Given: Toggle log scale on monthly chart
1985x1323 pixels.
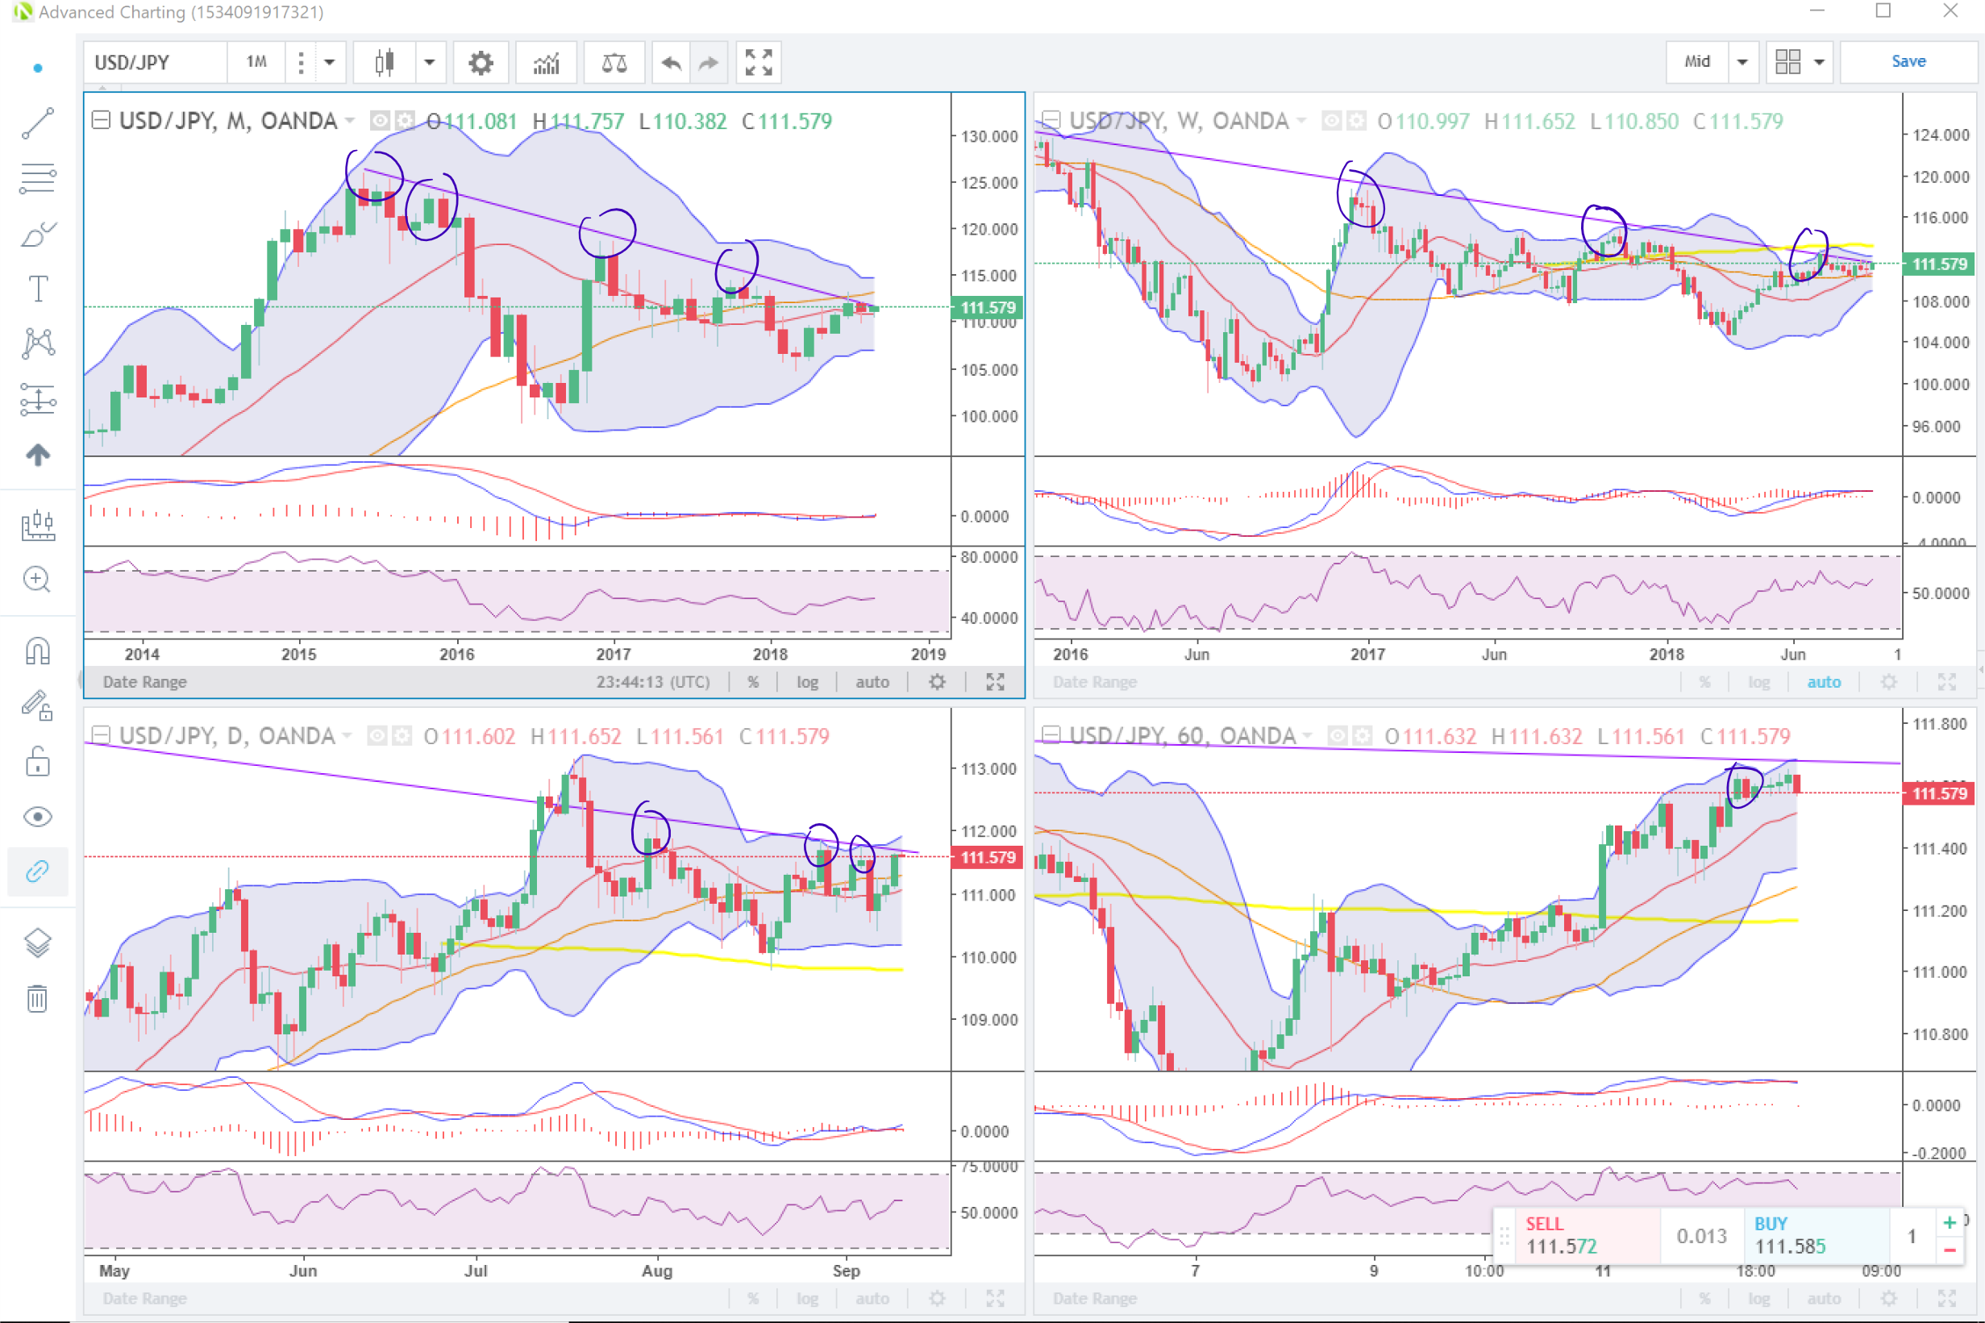Looking at the screenshot, I should [x=806, y=682].
